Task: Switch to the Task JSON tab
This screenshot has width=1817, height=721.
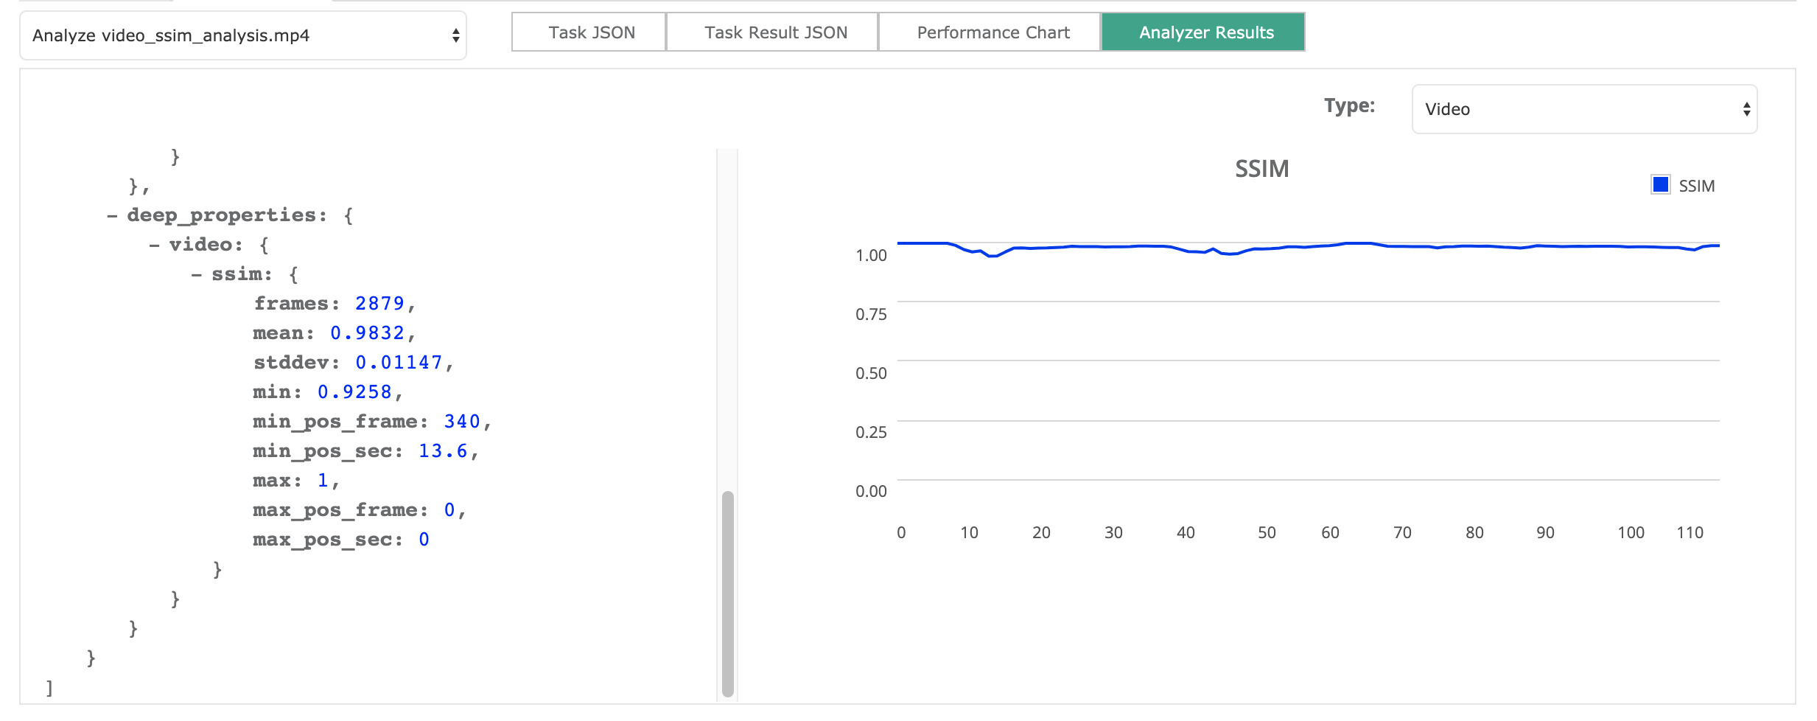Action: point(589,32)
